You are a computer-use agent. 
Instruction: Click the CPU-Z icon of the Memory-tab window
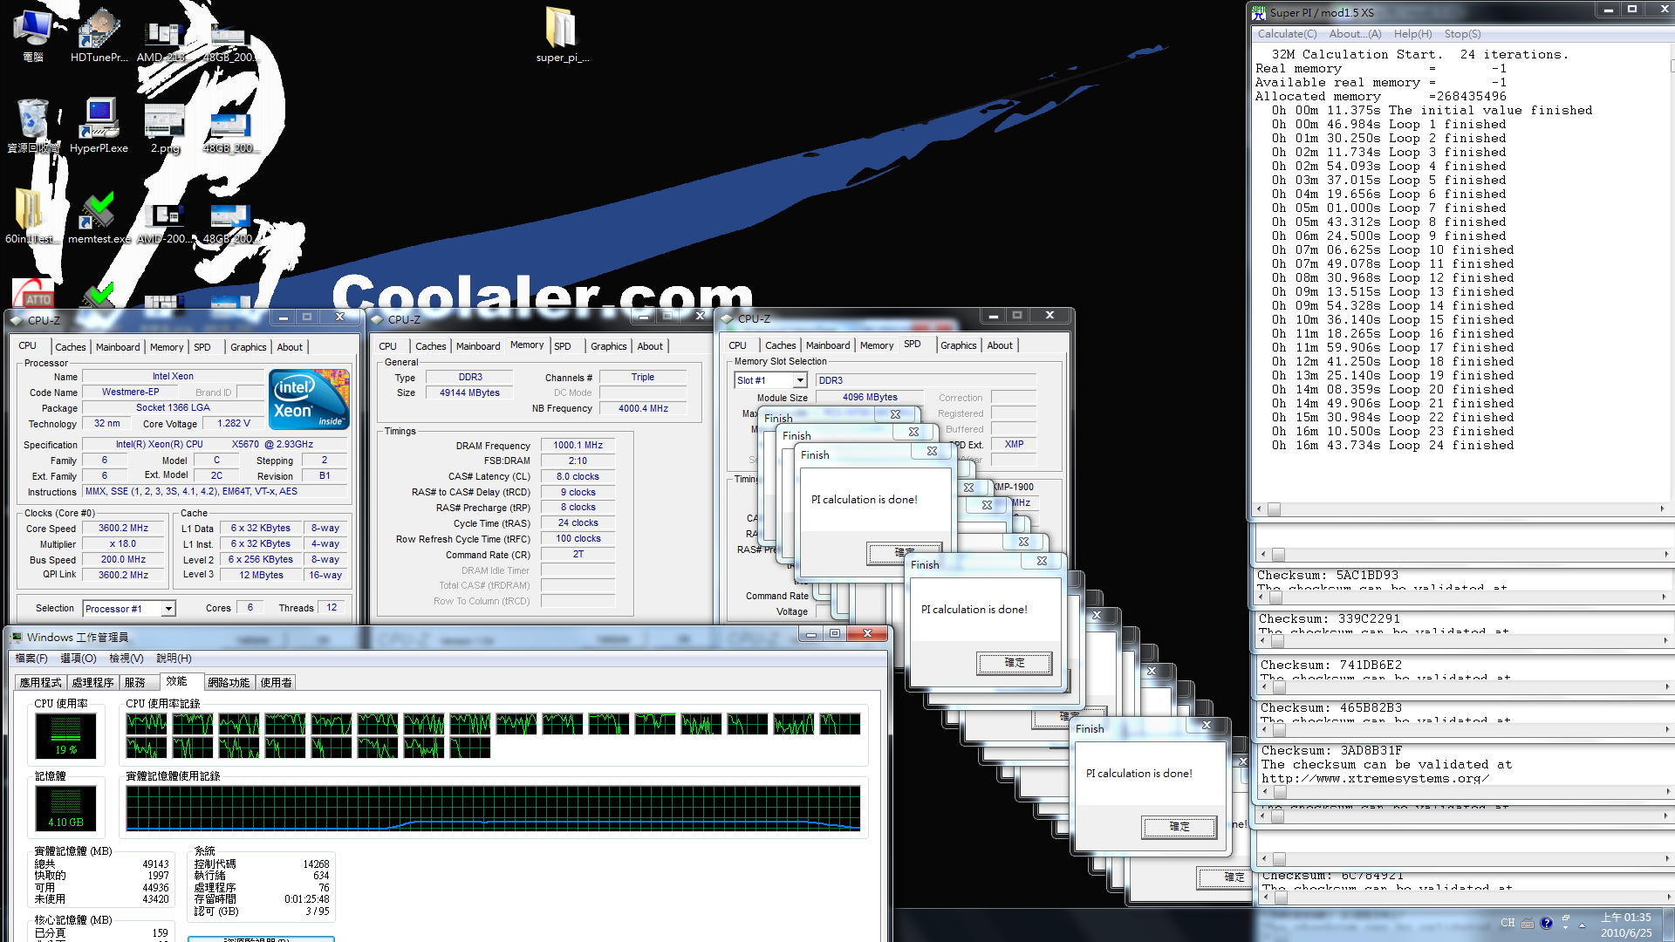click(378, 319)
